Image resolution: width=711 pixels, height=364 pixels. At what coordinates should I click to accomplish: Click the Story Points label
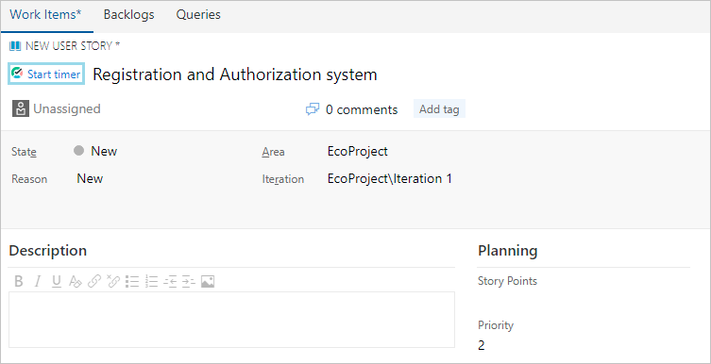coord(507,281)
